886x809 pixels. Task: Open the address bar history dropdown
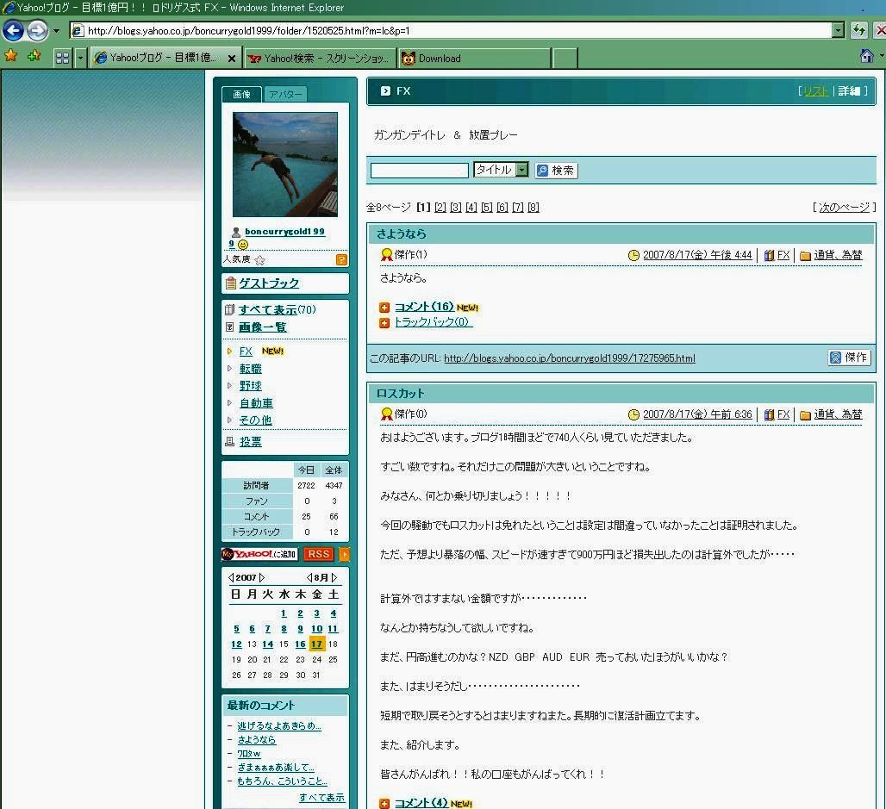838,31
